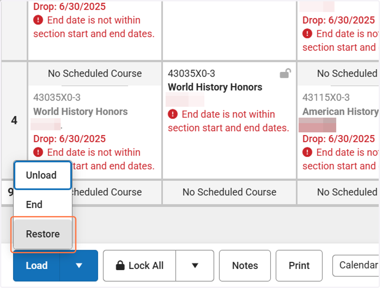Screen dimensions: 380x288
Task: Click the Print button
Action: click(299, 266)
